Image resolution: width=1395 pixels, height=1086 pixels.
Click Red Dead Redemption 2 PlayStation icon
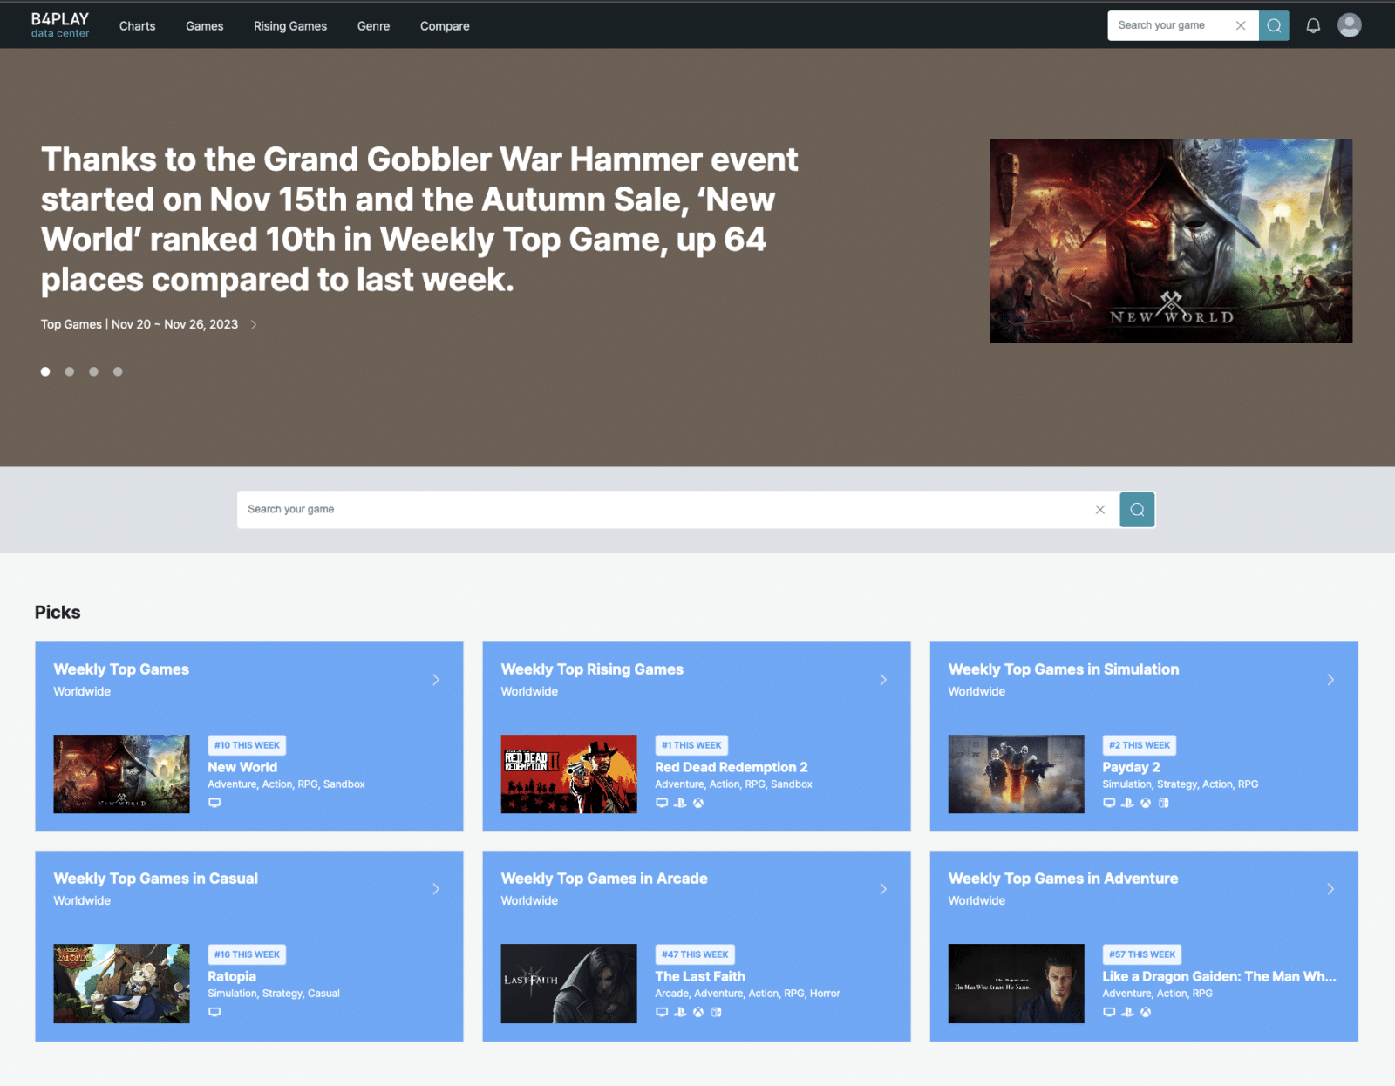(680, 803)
